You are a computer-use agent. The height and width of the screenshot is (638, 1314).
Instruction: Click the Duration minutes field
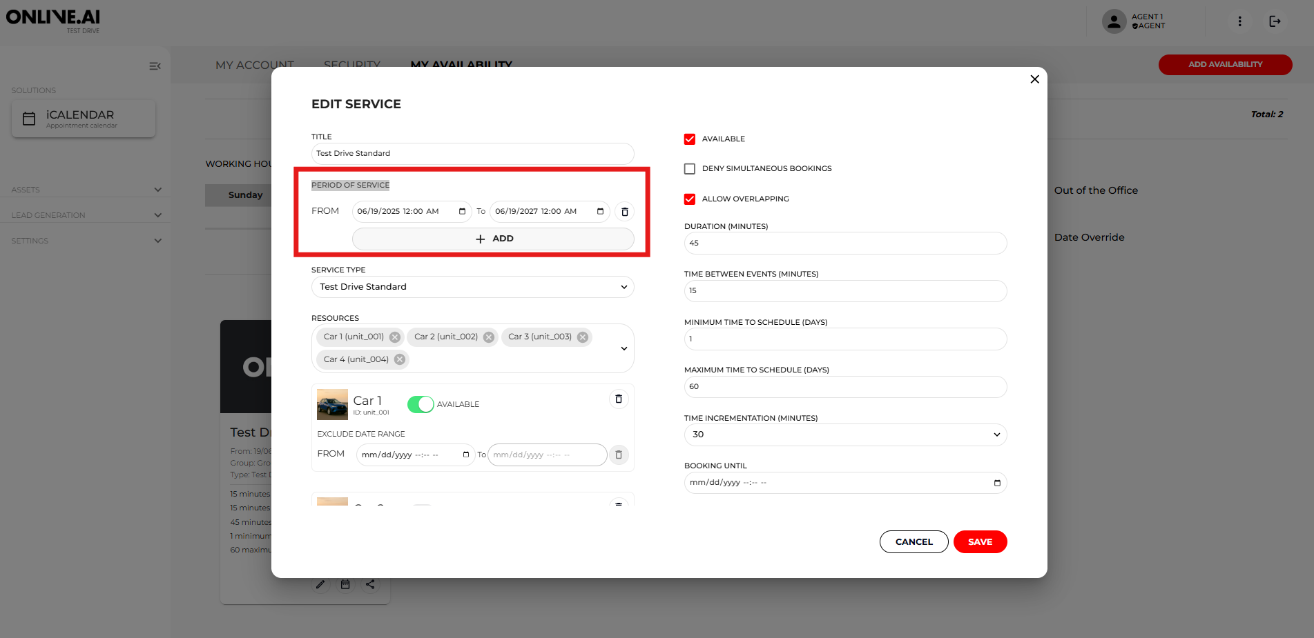click(x=844, y=243)
